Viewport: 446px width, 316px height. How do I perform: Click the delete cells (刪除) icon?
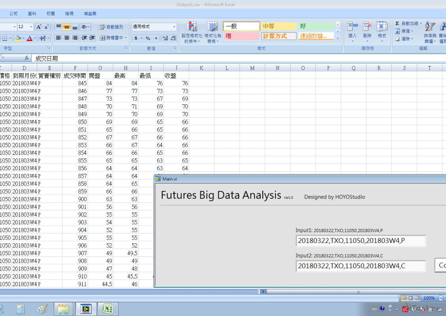tap(367, 32)
